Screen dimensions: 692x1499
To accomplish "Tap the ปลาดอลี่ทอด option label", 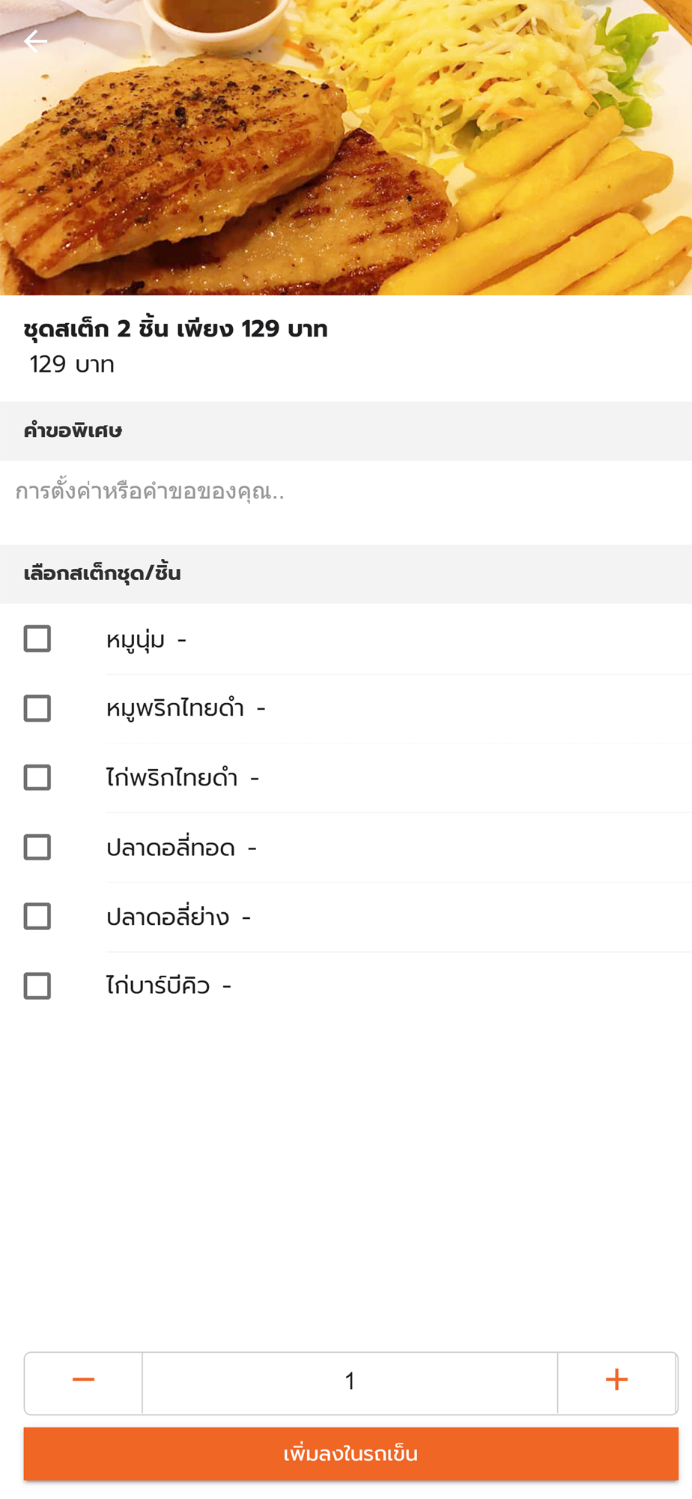I will pyautogui.click(x=171, y=848).
